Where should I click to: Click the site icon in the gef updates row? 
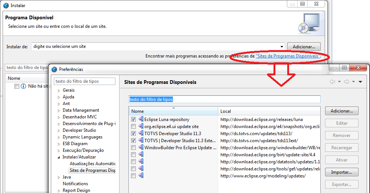pyautogui.click(x=141, y=169)
